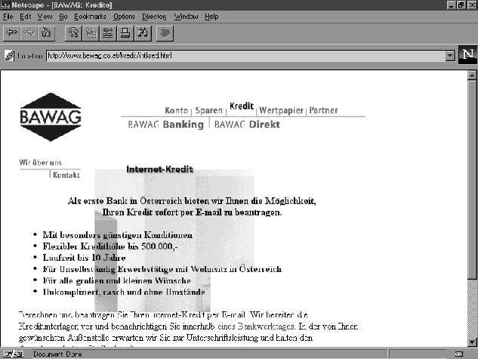Screen dimensions: 478x359
Task: Open the Directory menu
Action: click(x=154, y=17)
